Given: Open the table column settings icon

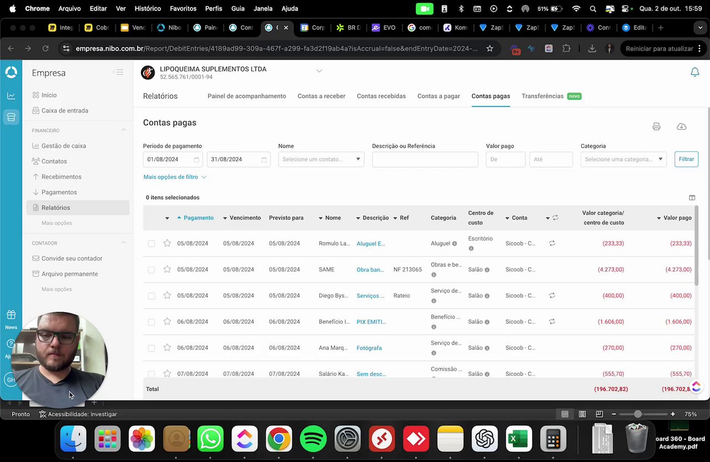Looking at the screenshot, I should point(692,198).
